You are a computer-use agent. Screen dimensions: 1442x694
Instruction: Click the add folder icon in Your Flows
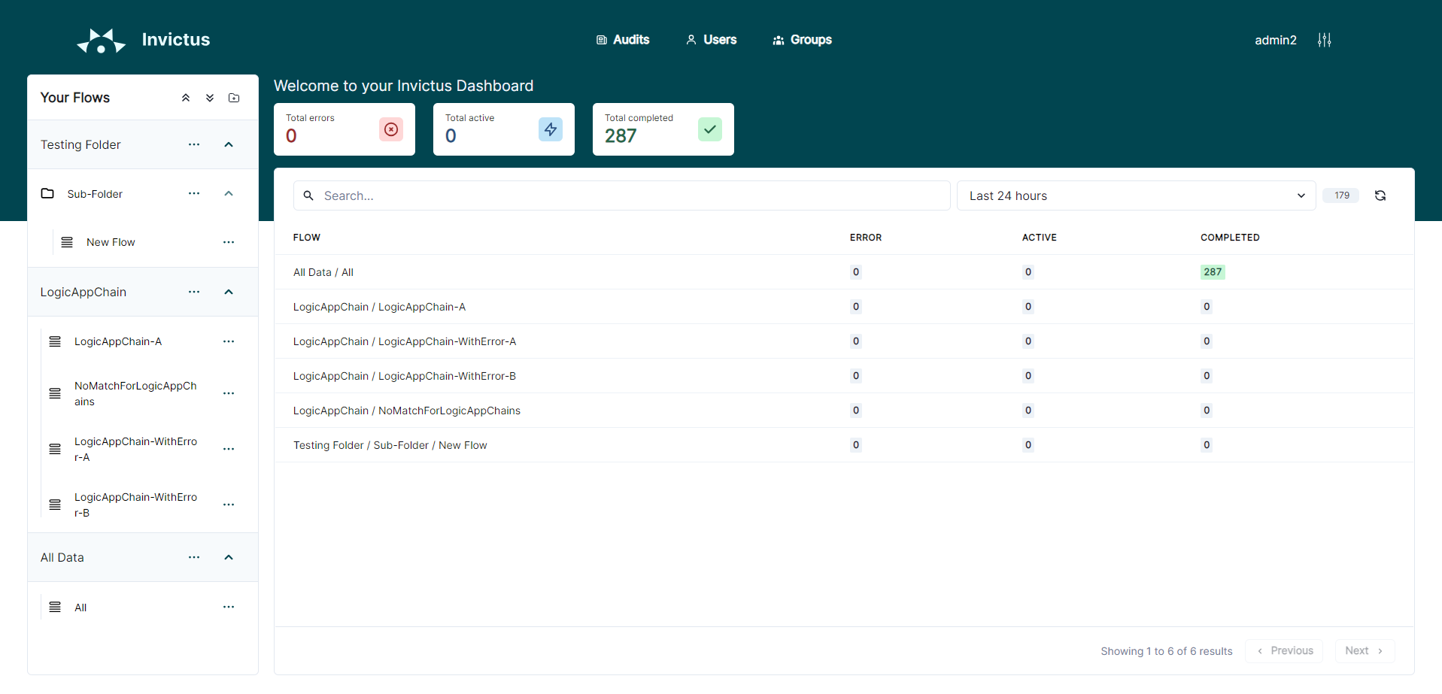click(x=234, y=98)
